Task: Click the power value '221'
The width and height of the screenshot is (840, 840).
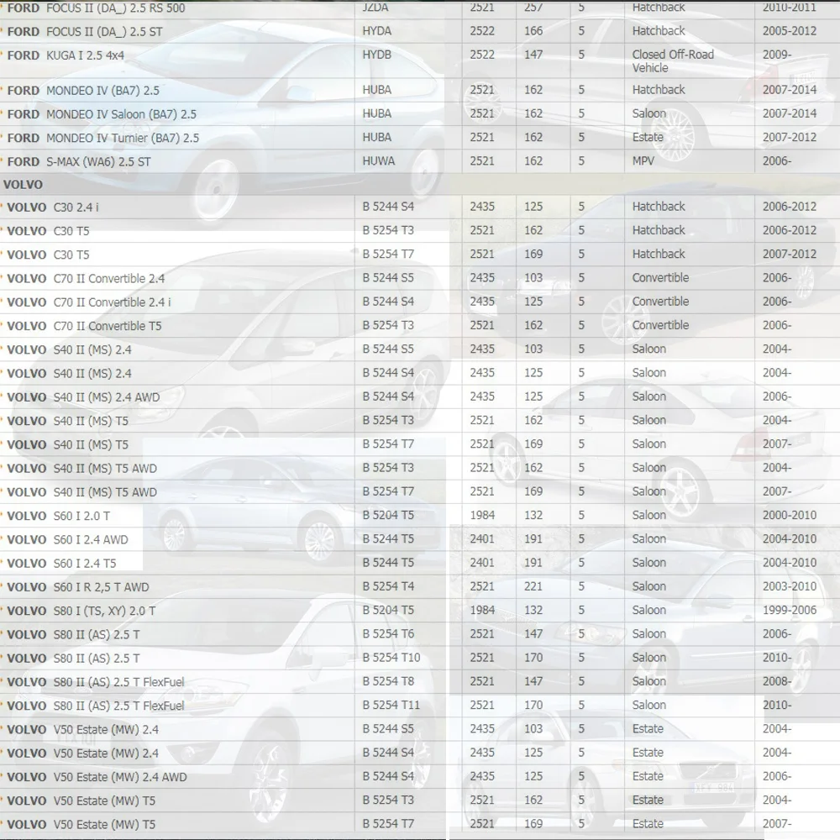Action: click(x=533, y=586)
